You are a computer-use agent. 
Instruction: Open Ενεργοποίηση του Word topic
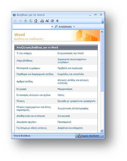pos(70,53)
